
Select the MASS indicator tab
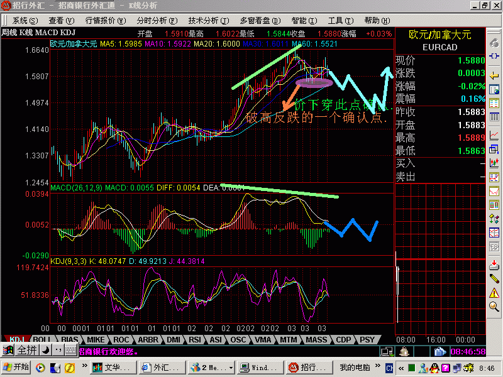316,340
